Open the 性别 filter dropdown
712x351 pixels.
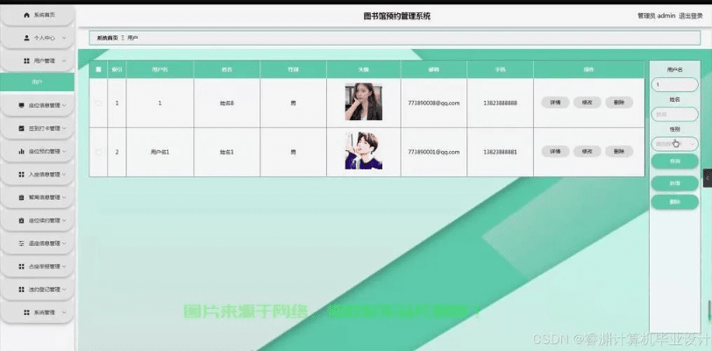click(x=674, y=144)
